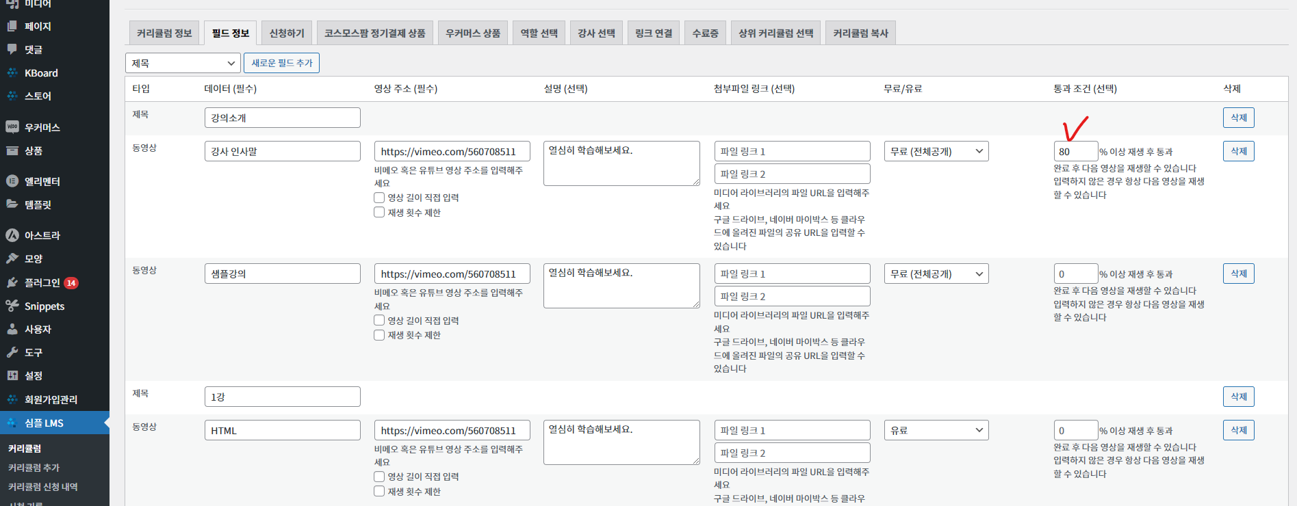The height and width of the screenshot is (506, 1297).
Task: Click the 모양 paintbrush icon
Action: point(12,258)
